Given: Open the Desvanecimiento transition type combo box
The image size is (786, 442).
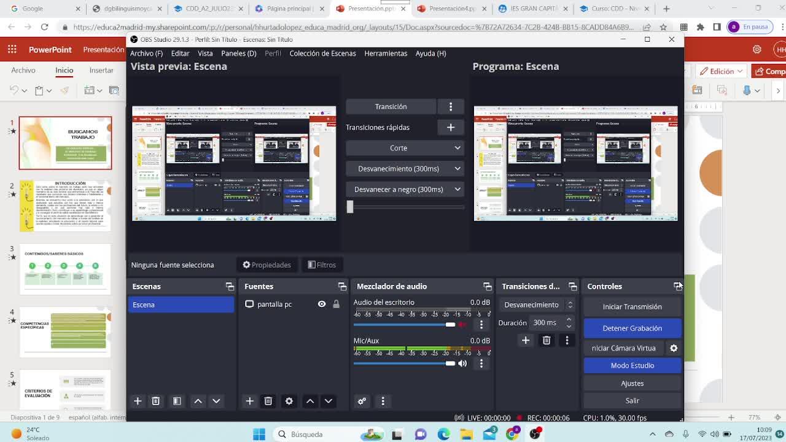Looking at the screenshot, I should pos(537,304).
